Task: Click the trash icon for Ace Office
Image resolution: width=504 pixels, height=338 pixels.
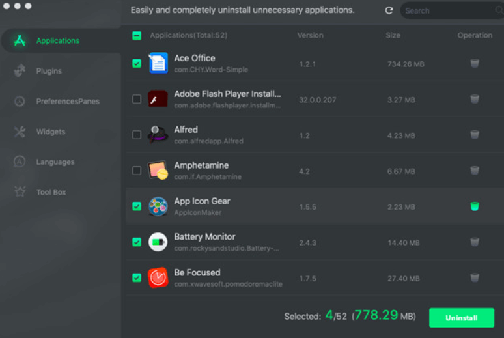Action: (475, 63)
